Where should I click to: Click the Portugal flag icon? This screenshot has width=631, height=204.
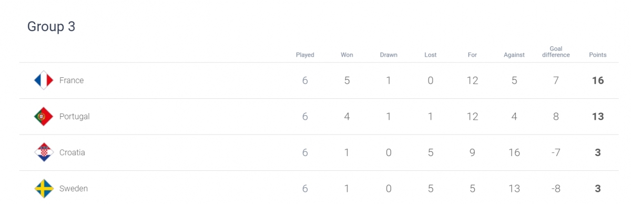click(x=44, y=117)
